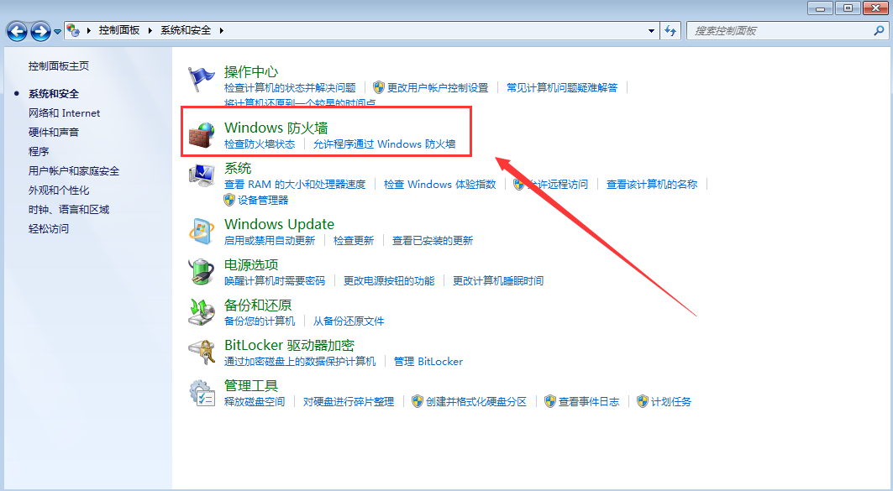Open the BitLocker 驱动器加密 heading
The width and height of the screenshot is (893, 491).
289,345
